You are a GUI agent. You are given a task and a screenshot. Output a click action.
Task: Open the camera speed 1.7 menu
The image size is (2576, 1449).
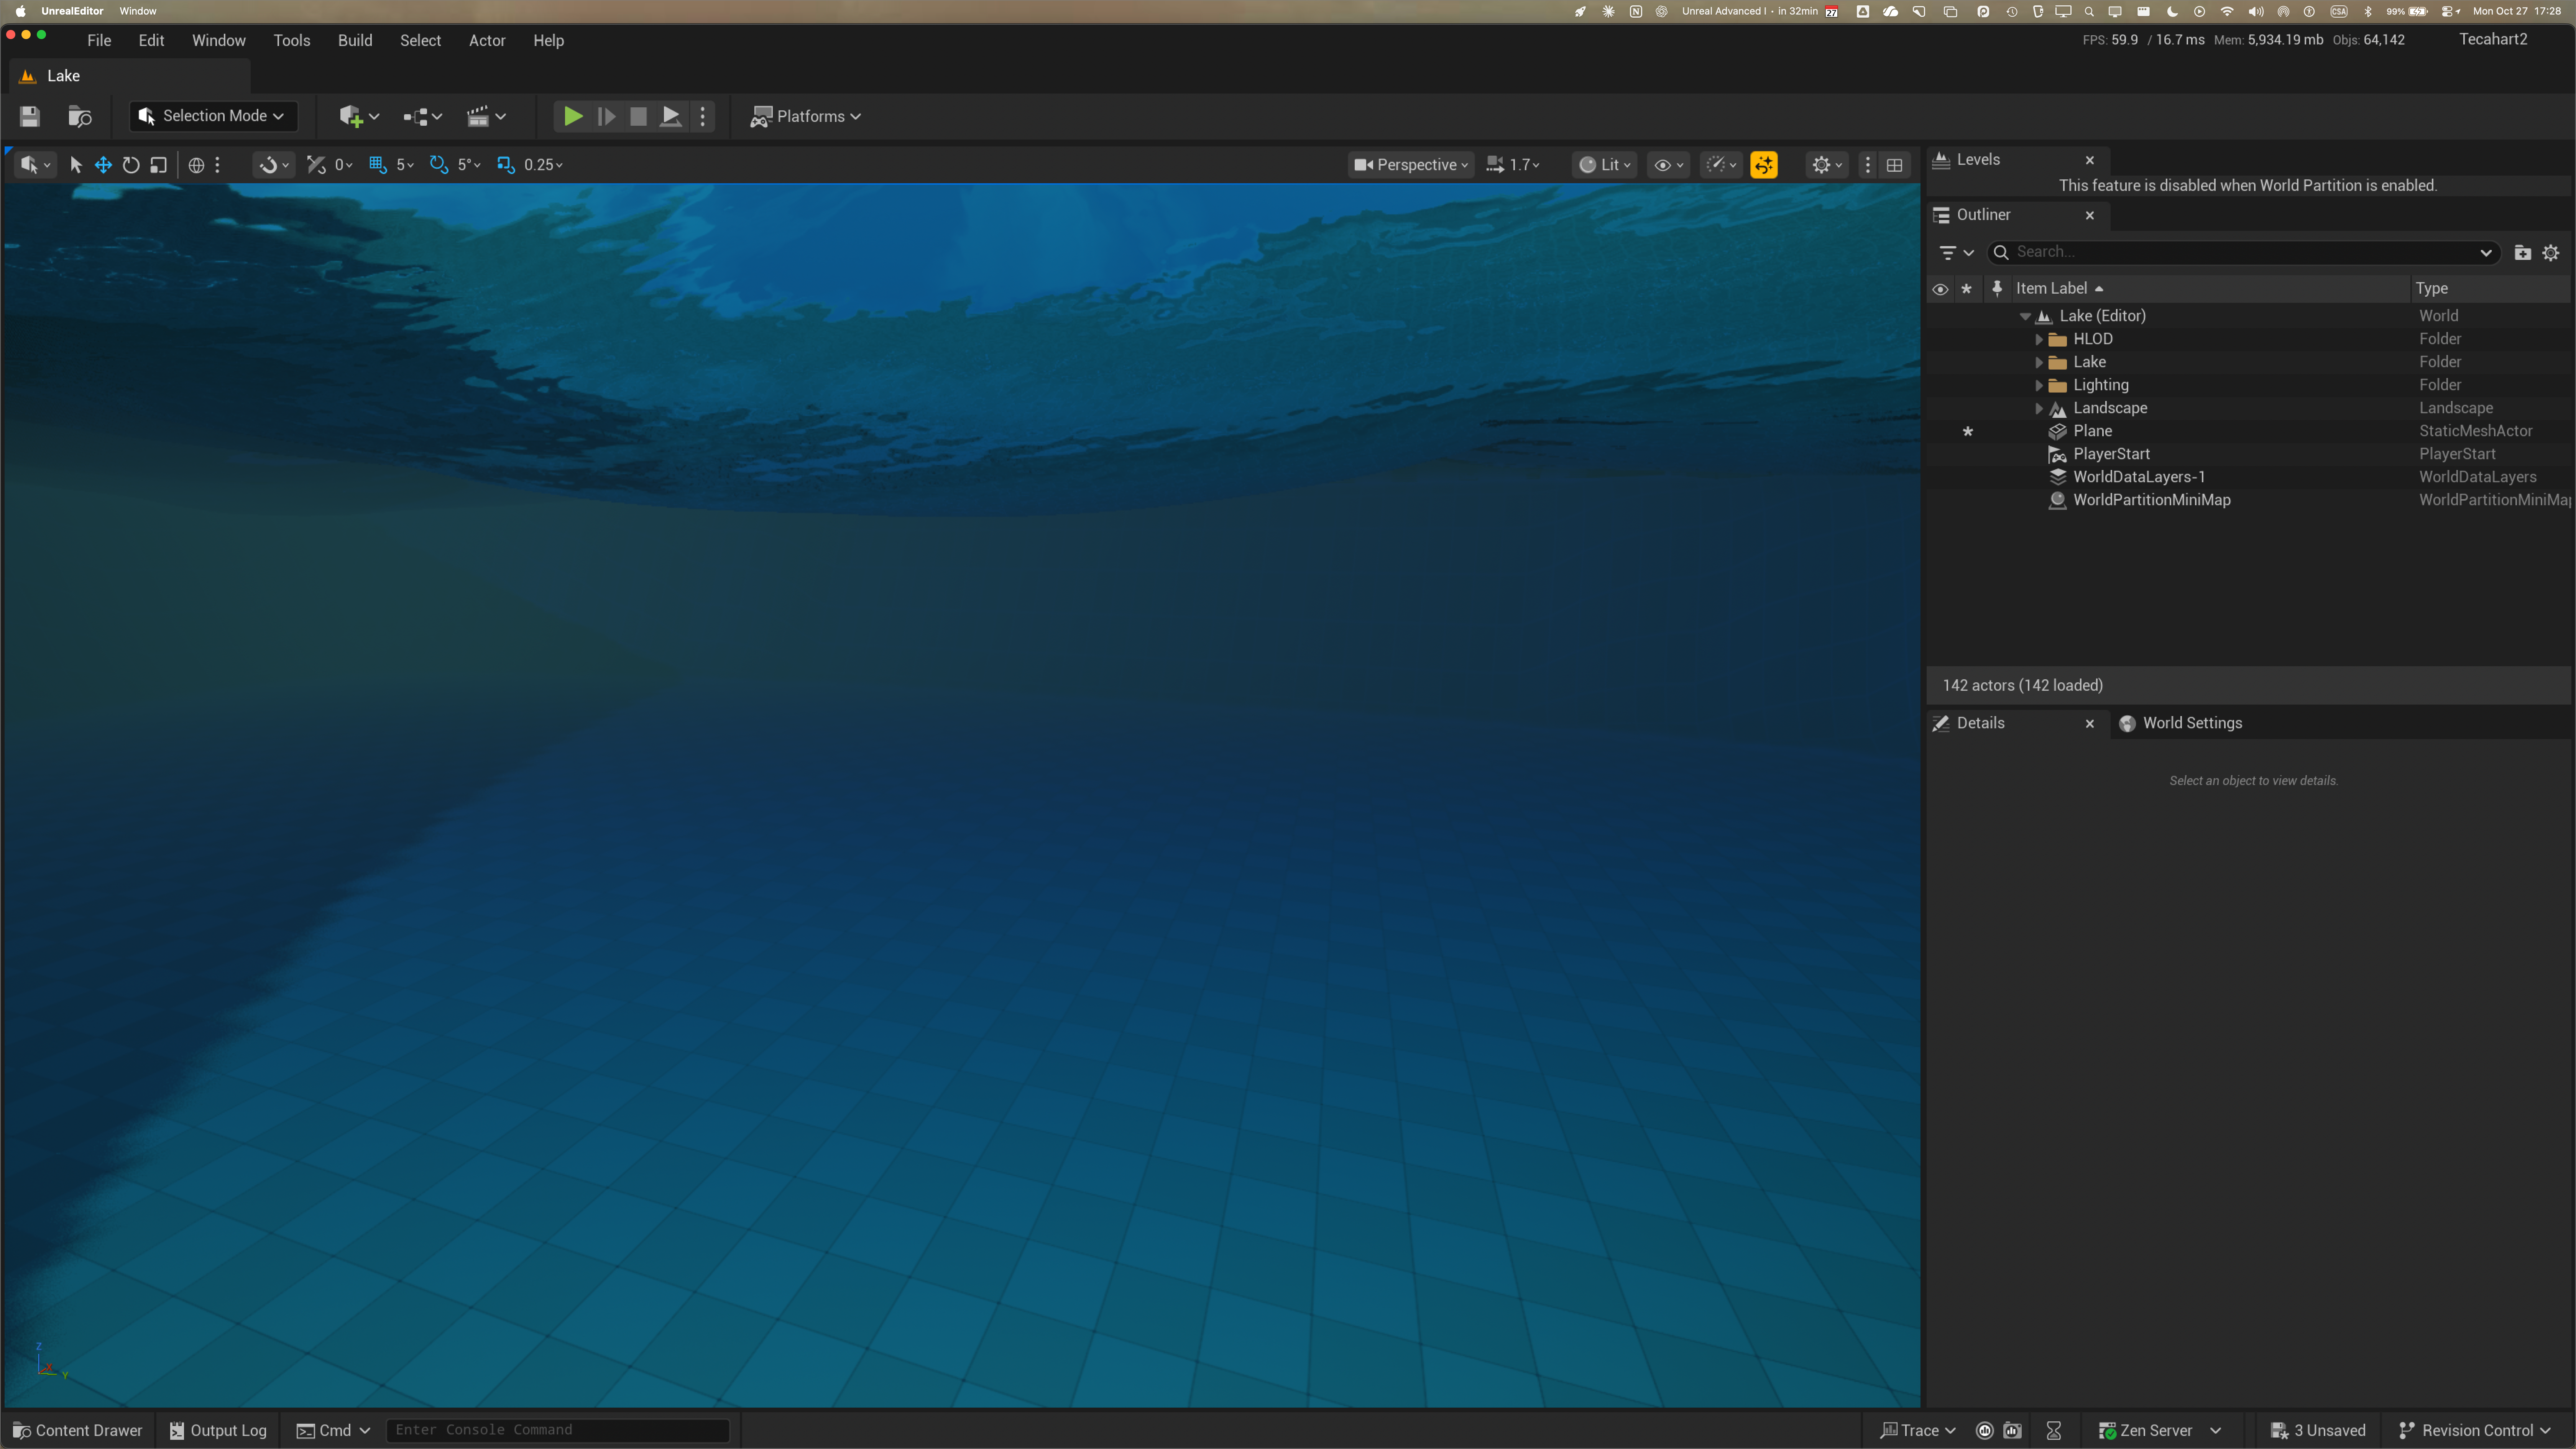(x=1513, y=165)
